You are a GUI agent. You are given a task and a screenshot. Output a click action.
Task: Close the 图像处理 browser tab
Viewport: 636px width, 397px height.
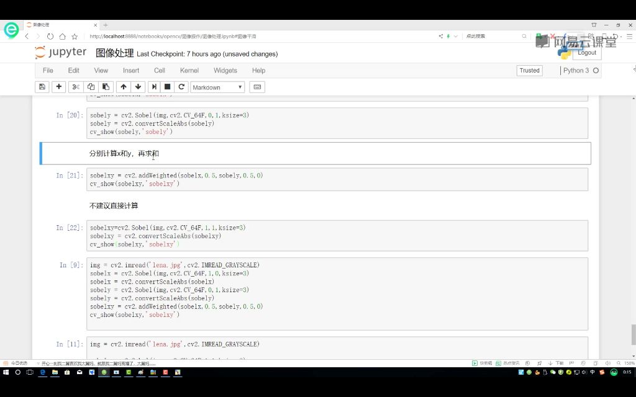coord(95,25)
